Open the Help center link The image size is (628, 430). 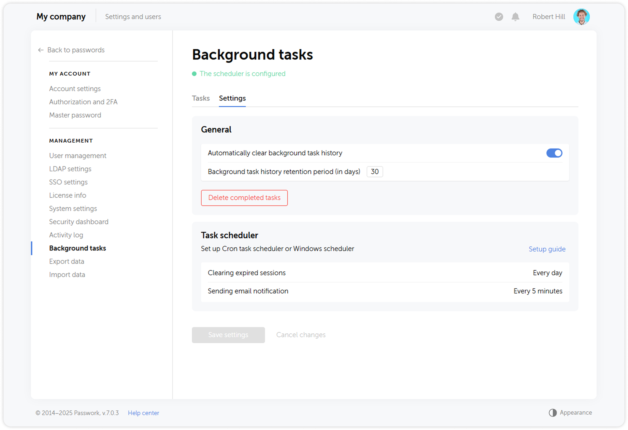point(143,413)
